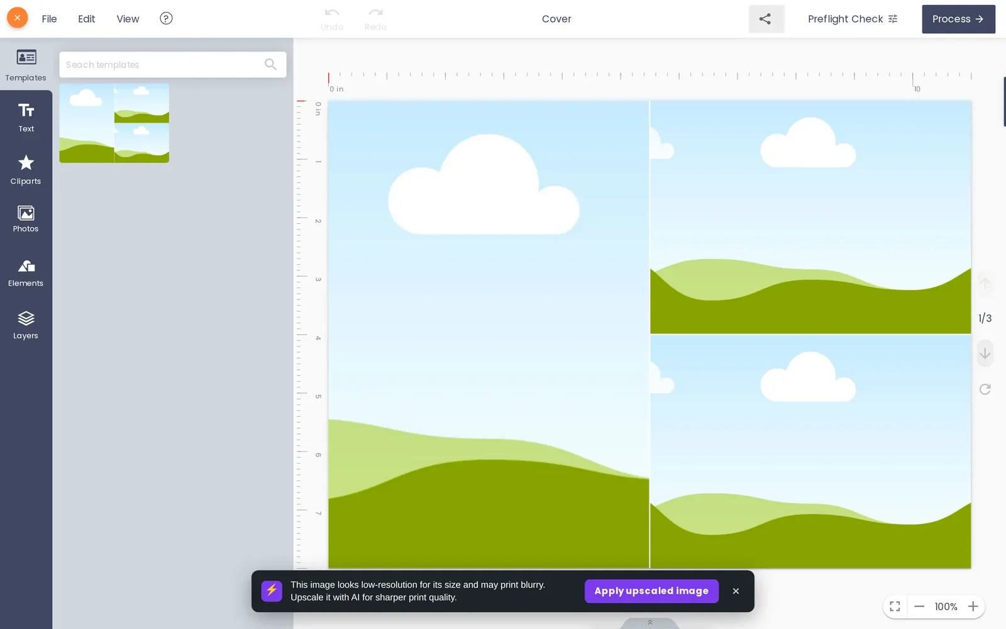Select the Text tool
The image size is (1006, 629).
[x=26, y=118]
